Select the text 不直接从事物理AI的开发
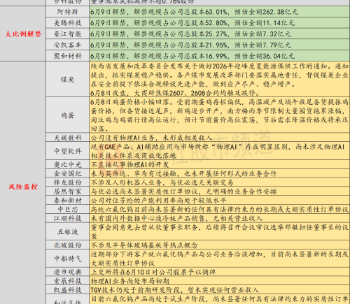 click(x=129, y=164)
